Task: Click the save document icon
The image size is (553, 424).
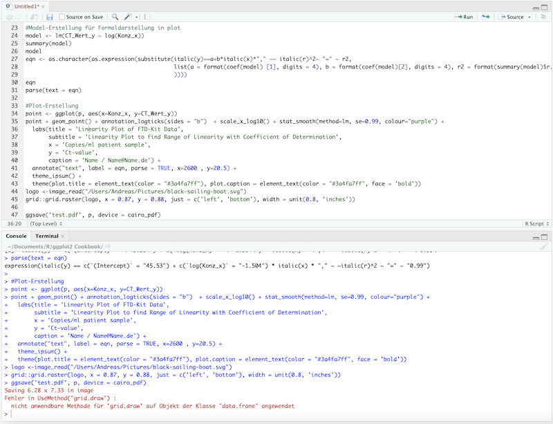Action: click(x=49, y=17)
